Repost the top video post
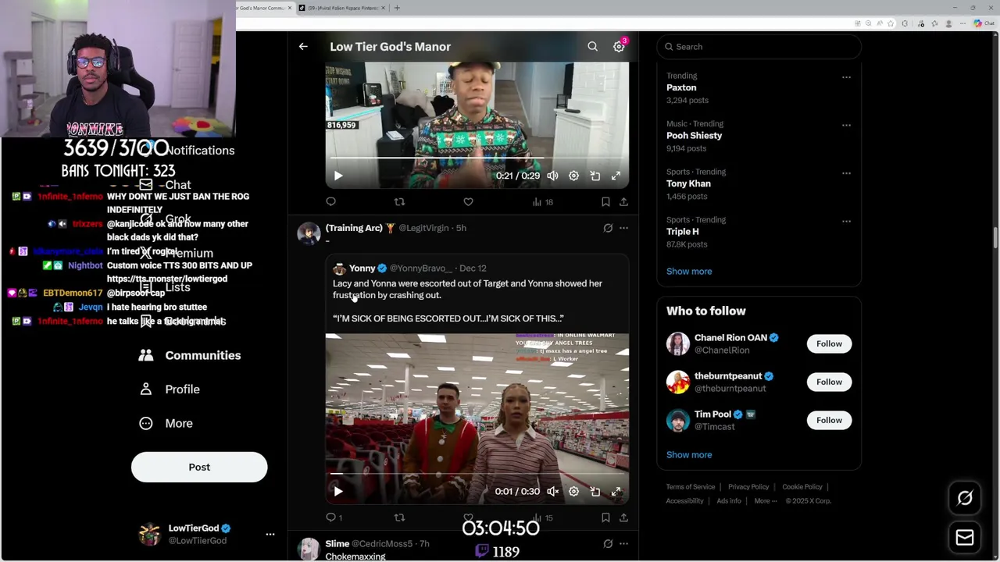 399,202
